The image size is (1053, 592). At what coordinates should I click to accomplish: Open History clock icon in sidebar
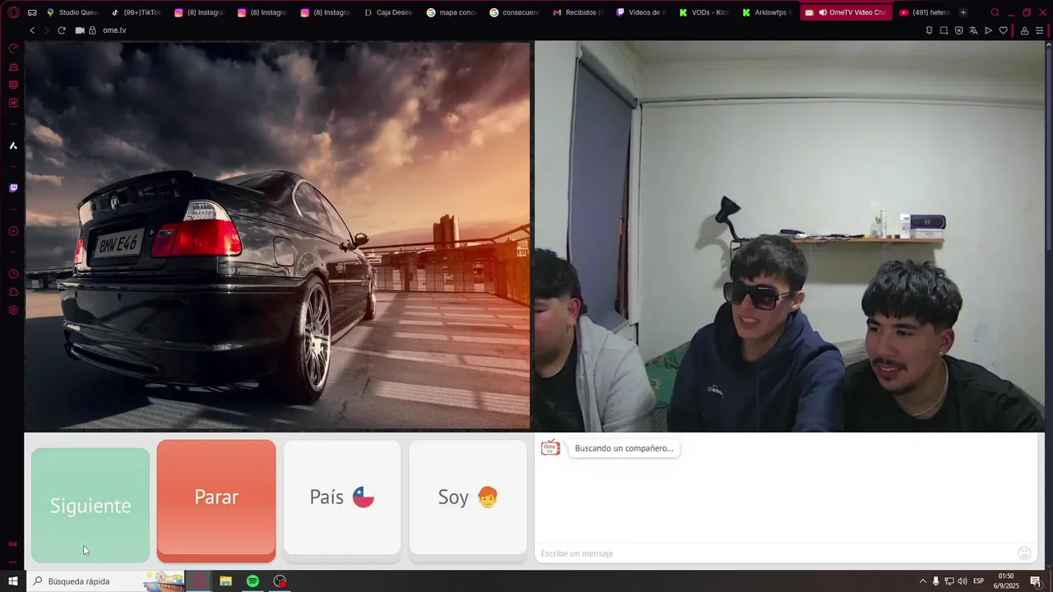click(13, 274)
